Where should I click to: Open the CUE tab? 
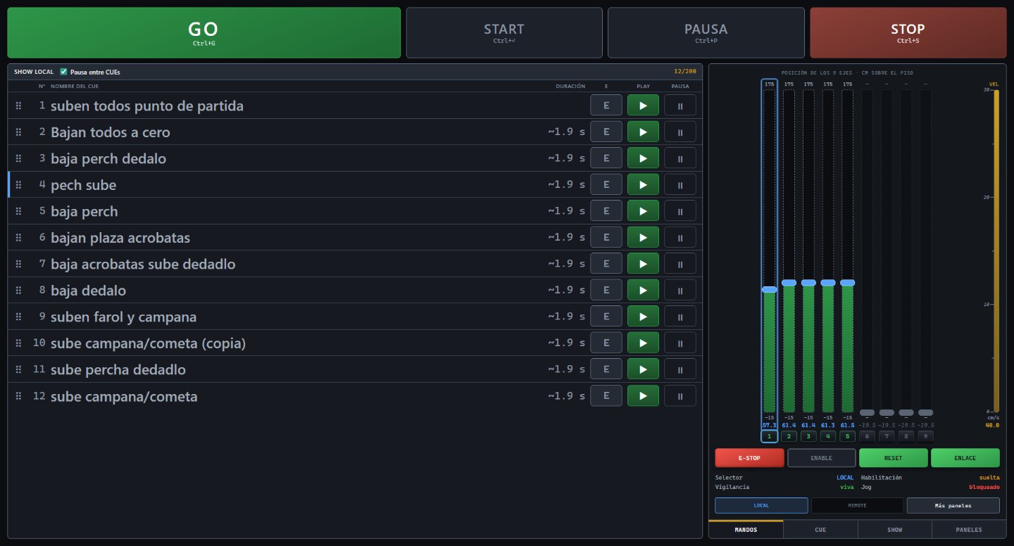(820, 529)
